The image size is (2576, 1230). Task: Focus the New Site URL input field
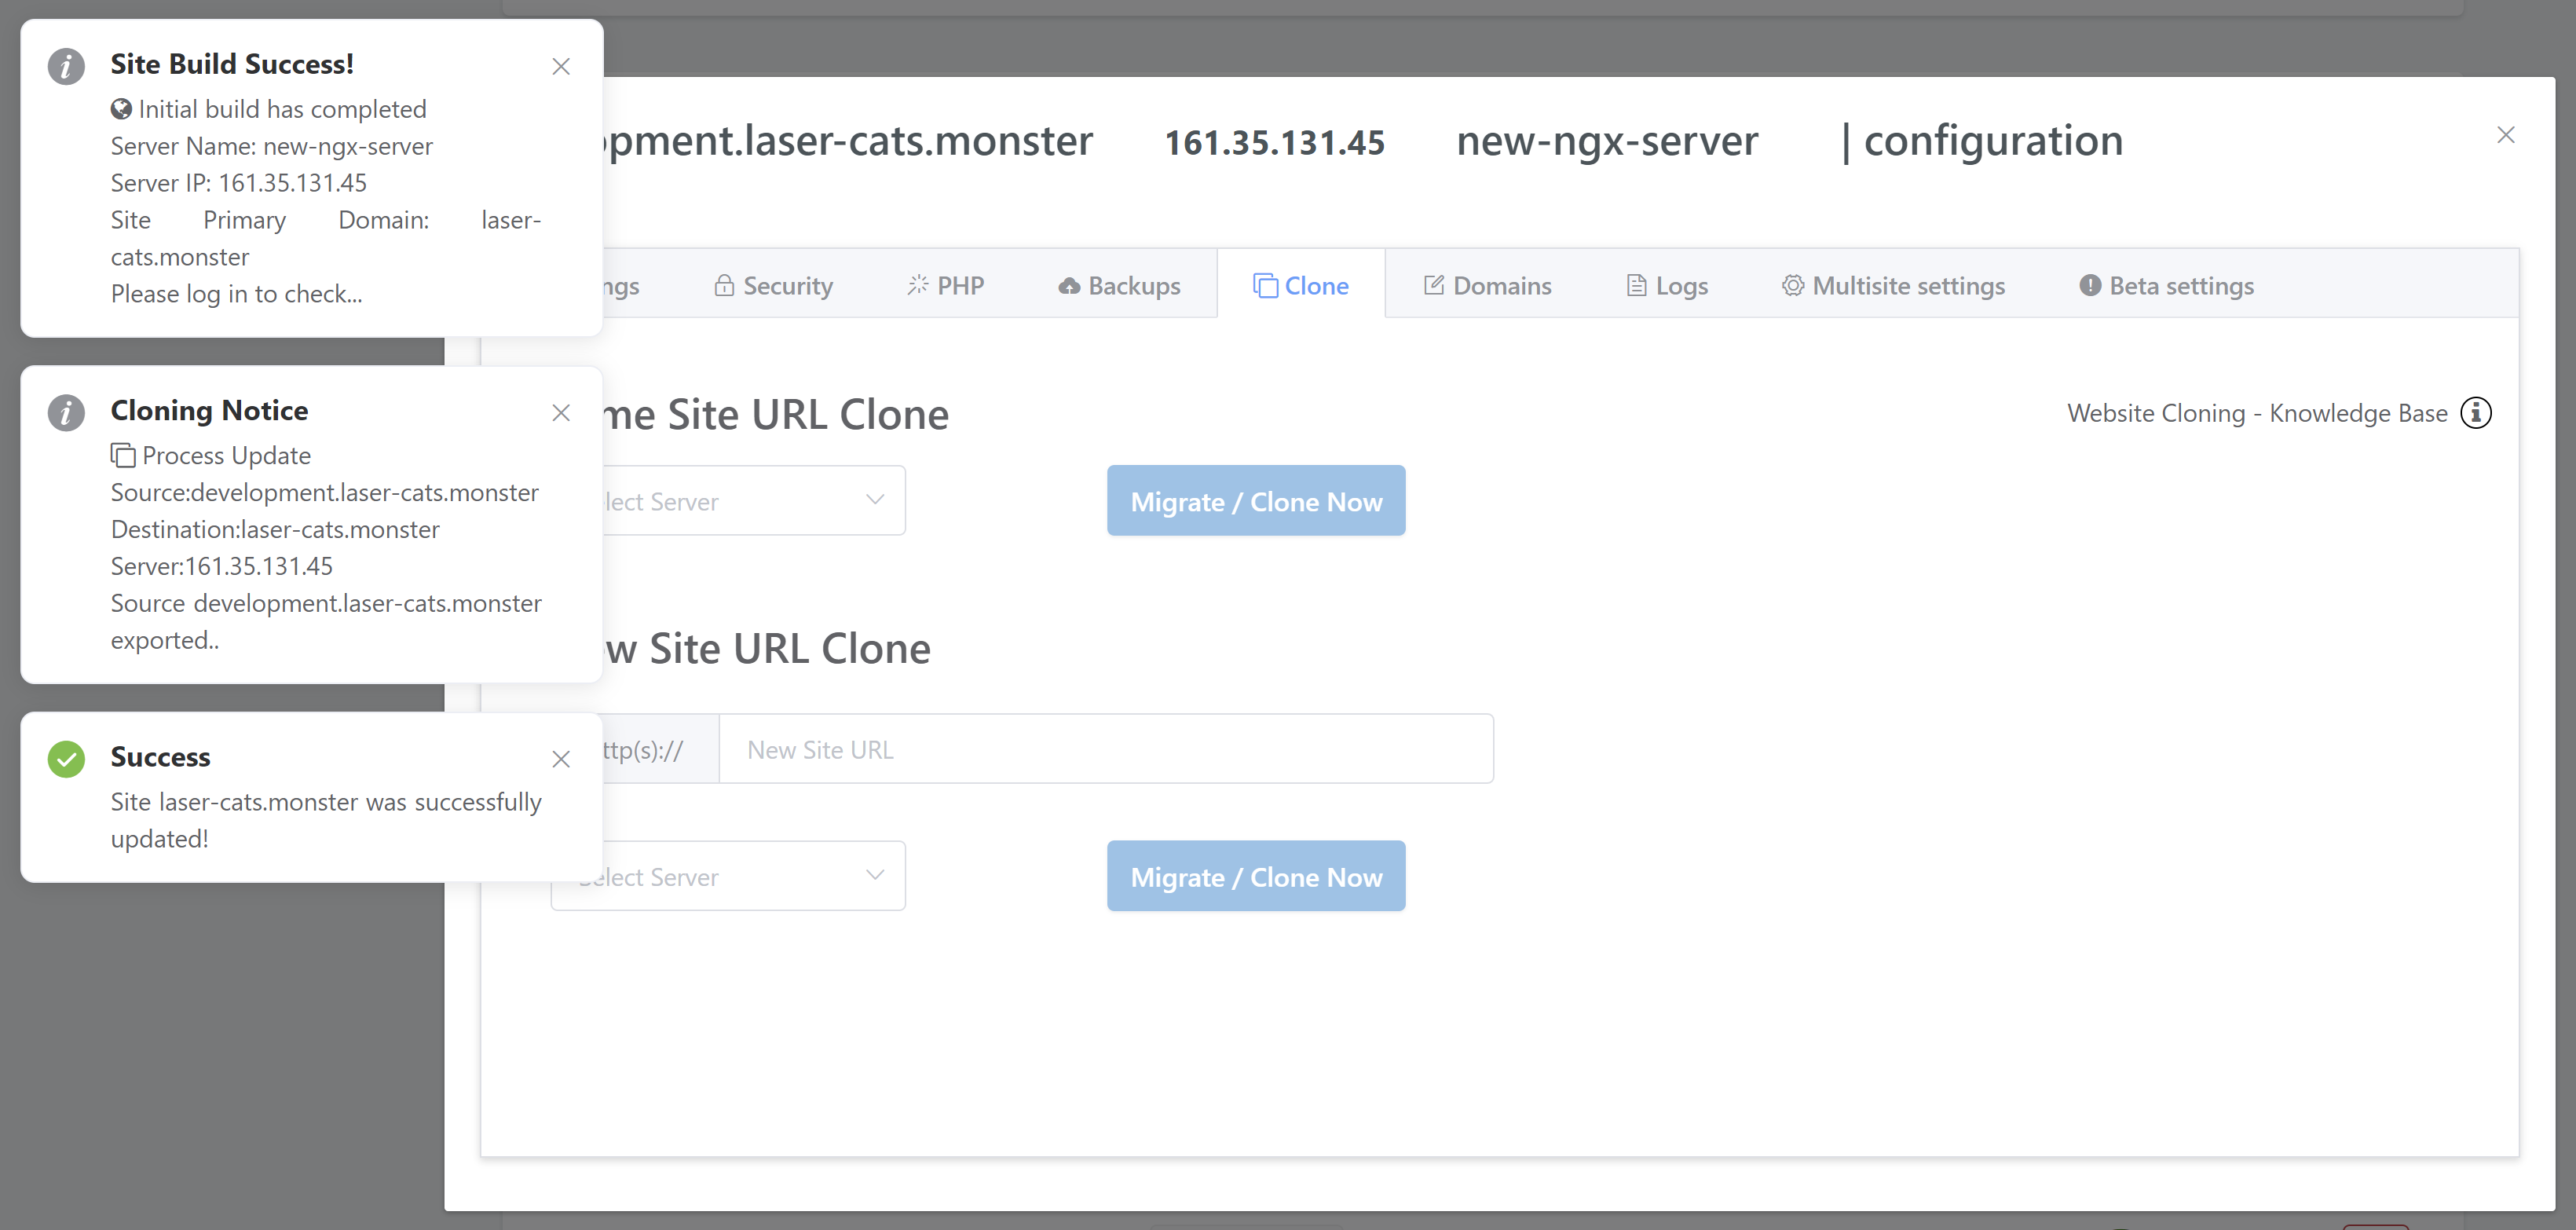(x=1106, y=749)
